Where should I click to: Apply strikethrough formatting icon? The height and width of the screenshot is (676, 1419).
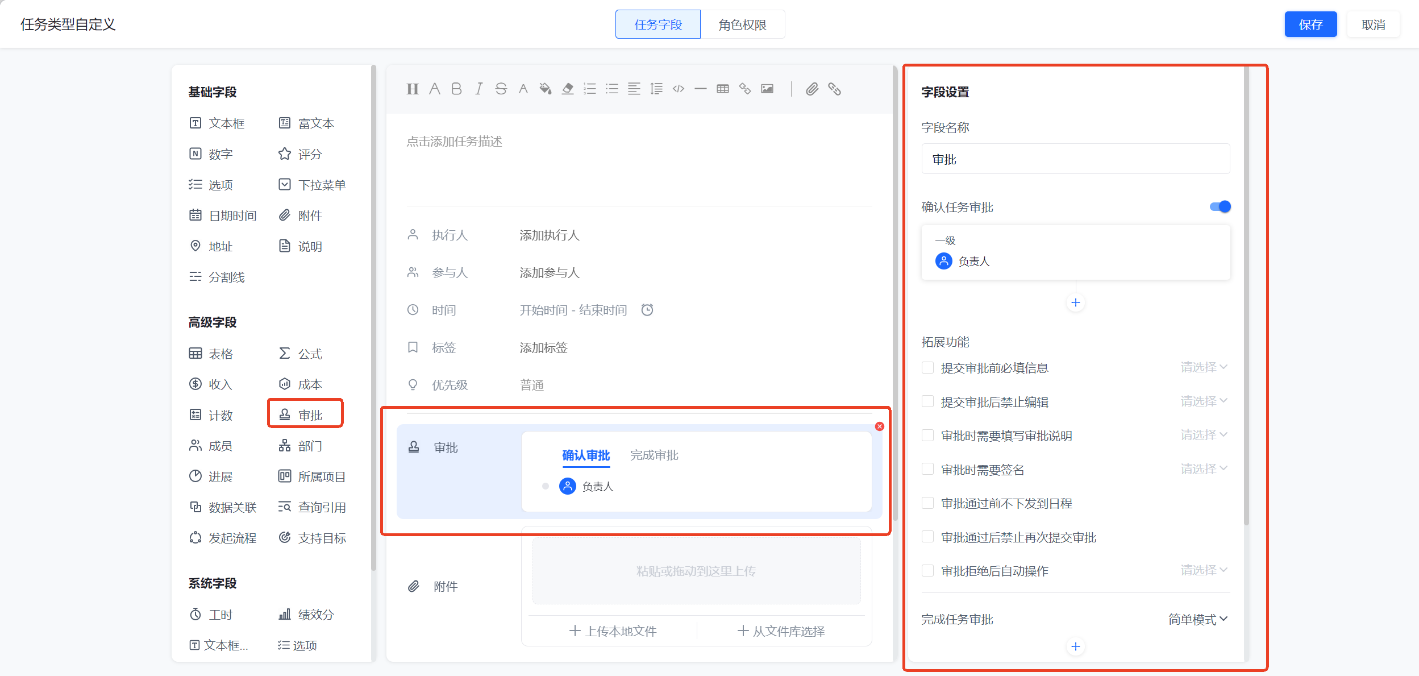coord(501,89)
